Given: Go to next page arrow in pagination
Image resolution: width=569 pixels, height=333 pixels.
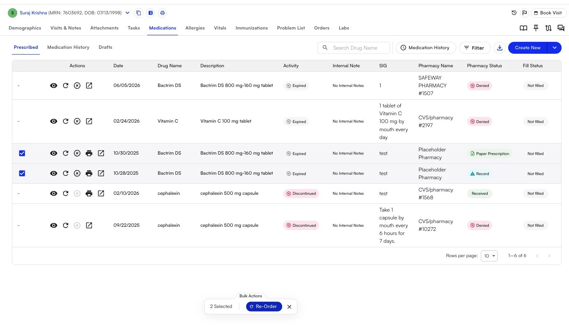Looking at the screenshot, I should 549,256.
